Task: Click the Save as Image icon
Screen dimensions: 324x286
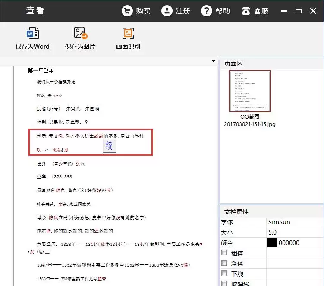Action: click(x=80, y=33)
